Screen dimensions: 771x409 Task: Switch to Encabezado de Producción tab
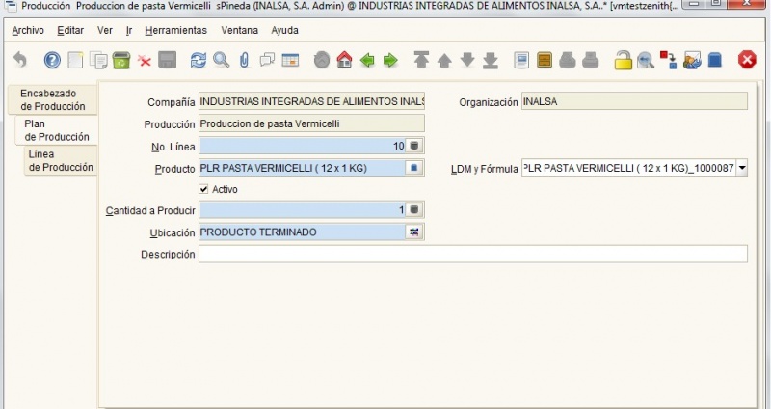53,100
